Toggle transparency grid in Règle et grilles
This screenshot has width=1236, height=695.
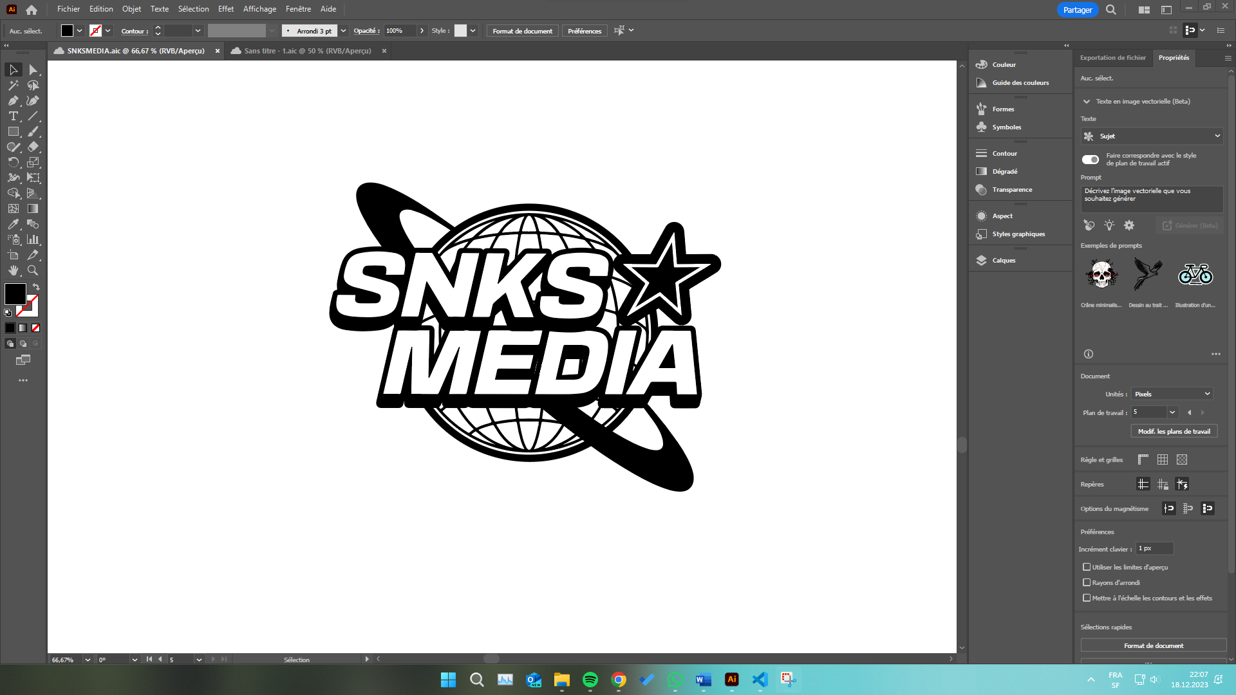point(1182,459)
